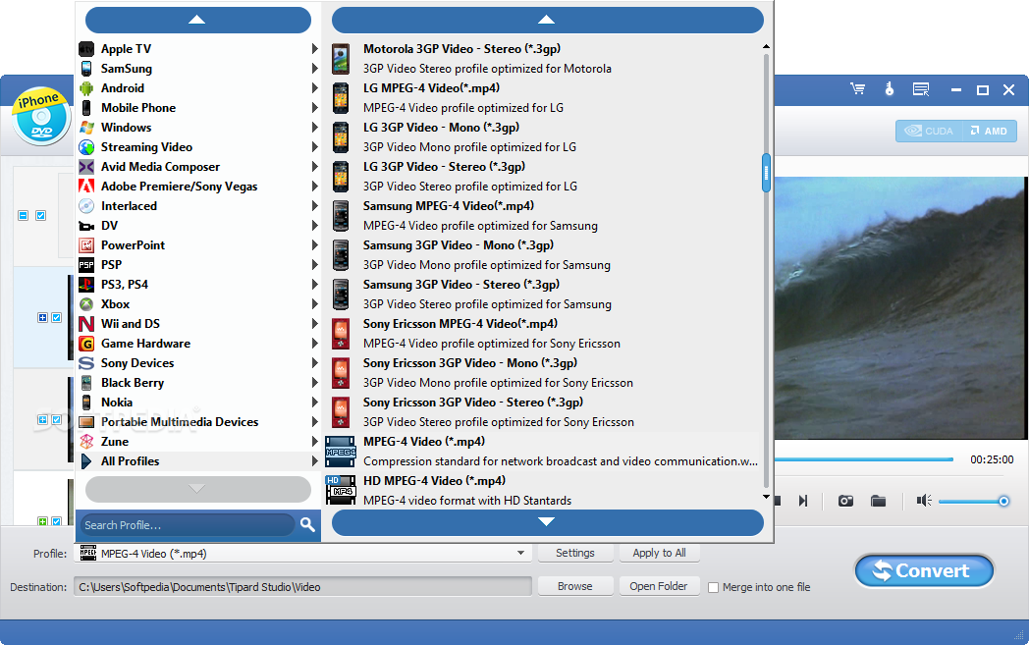Click the register key icon in title bar

coord(890,89)
